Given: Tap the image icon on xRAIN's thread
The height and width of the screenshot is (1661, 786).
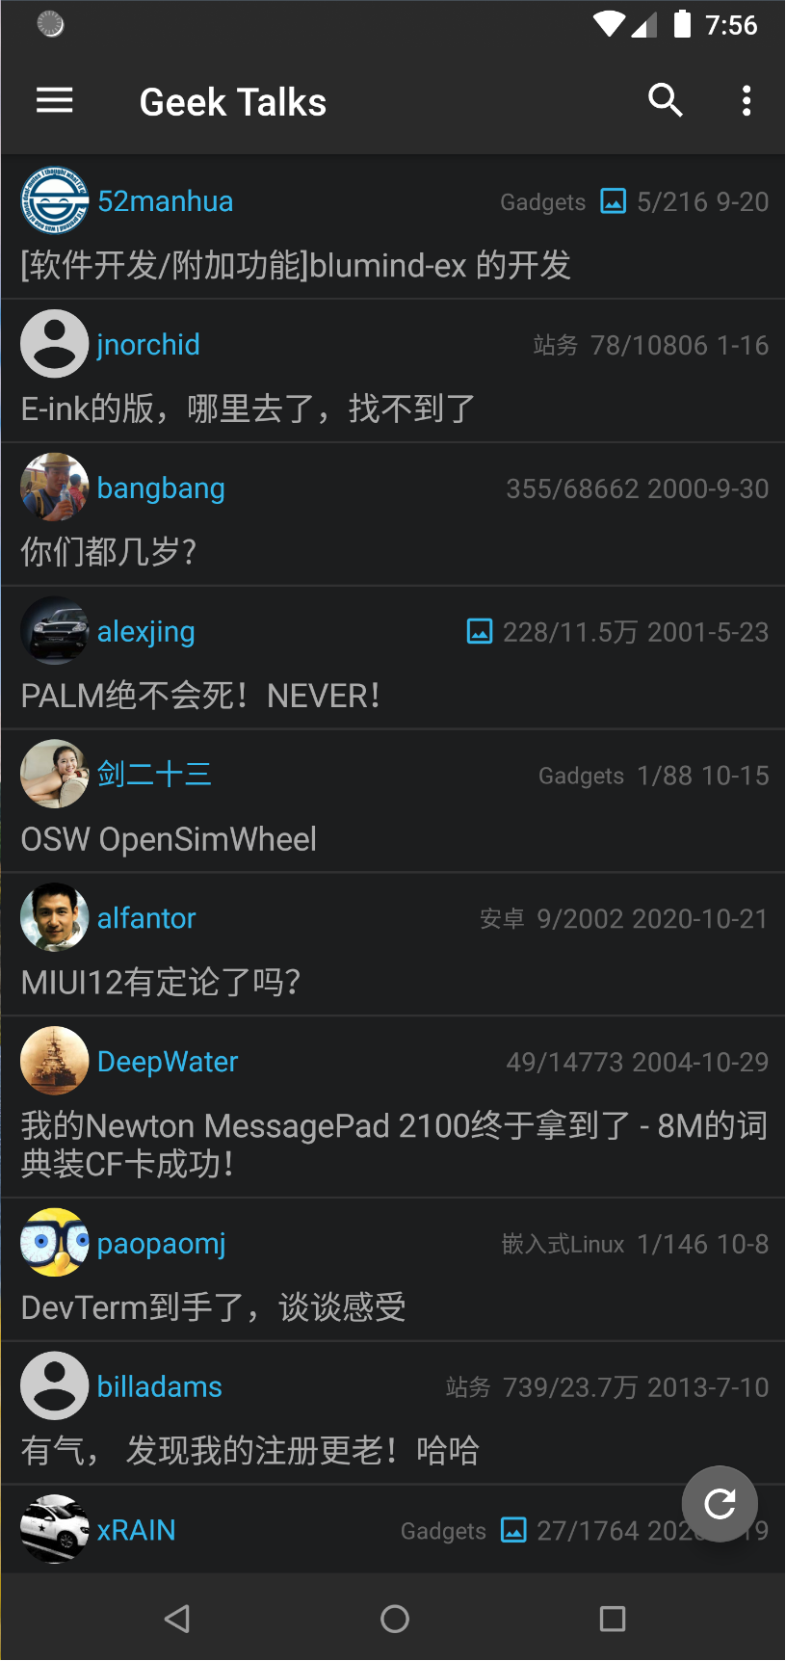Looking at the screenshot, I should click(x=513, y=1530).
